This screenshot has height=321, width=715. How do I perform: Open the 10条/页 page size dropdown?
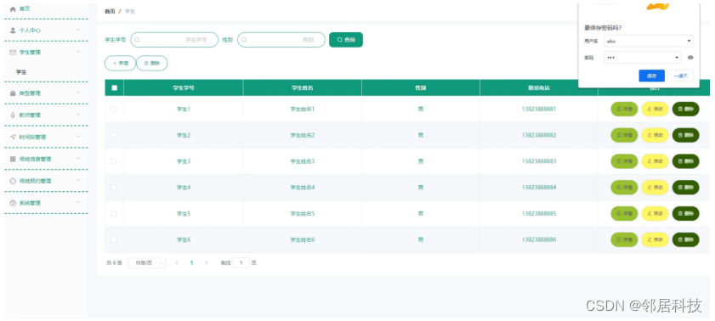pyautogui.click(x=147, y=262)
